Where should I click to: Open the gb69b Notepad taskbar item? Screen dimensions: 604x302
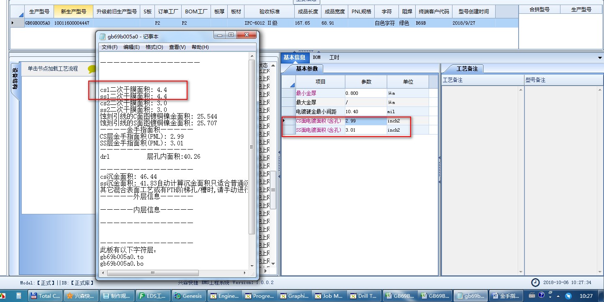[x=472, y=296]
